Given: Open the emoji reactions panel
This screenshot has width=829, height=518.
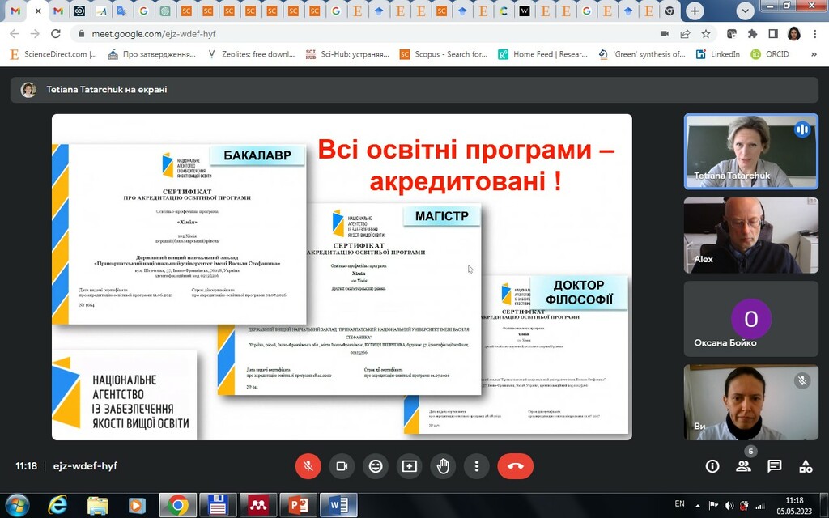Looking at the screenshot, I should [376, 466].
